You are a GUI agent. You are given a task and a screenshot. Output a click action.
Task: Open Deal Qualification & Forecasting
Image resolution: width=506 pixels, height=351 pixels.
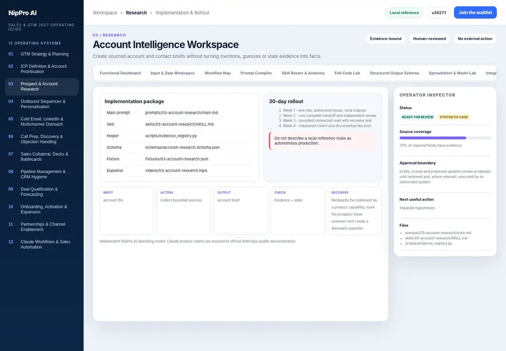tap(41, 192)
